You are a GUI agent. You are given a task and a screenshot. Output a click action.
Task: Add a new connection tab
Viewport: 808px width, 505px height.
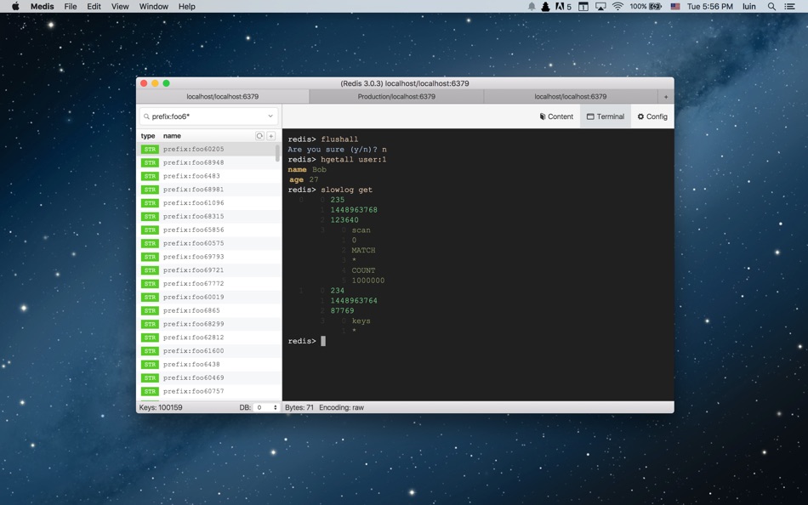point(666,96)
